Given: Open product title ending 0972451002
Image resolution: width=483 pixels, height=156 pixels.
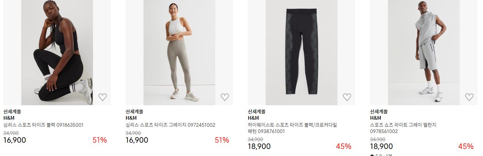Looking at the screenshot, I should tap(170, 125).
